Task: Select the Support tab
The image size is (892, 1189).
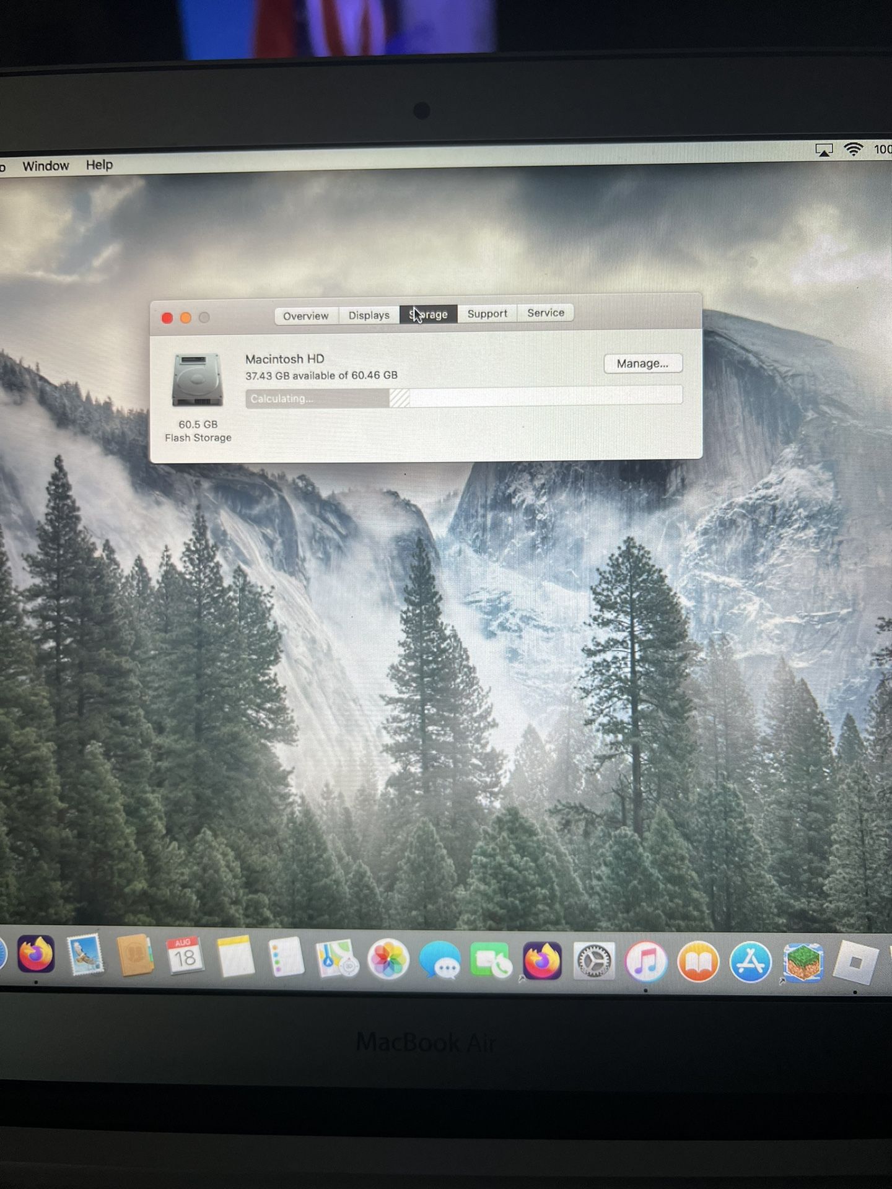Action: pos(487,314)
